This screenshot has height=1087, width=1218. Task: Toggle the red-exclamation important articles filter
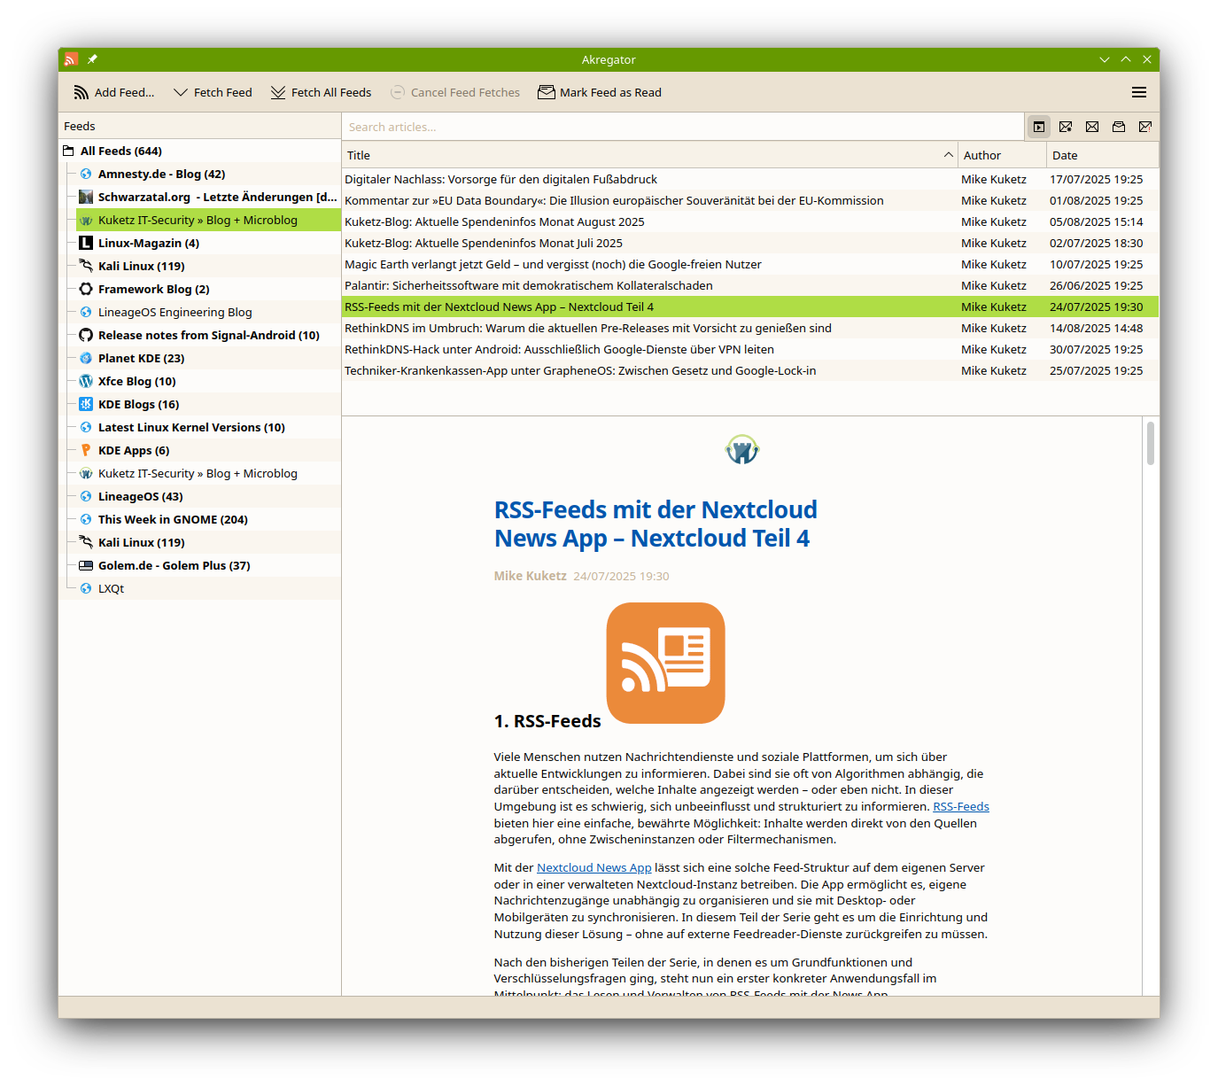point(1145,127)
